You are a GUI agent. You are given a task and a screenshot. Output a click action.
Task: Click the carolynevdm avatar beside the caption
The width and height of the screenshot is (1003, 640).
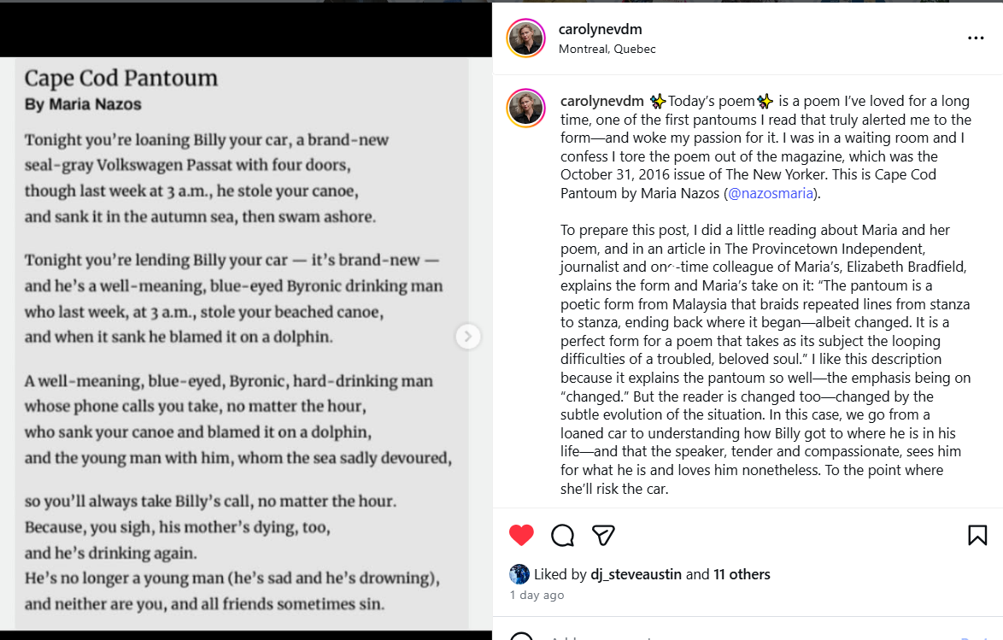[525, 109]
